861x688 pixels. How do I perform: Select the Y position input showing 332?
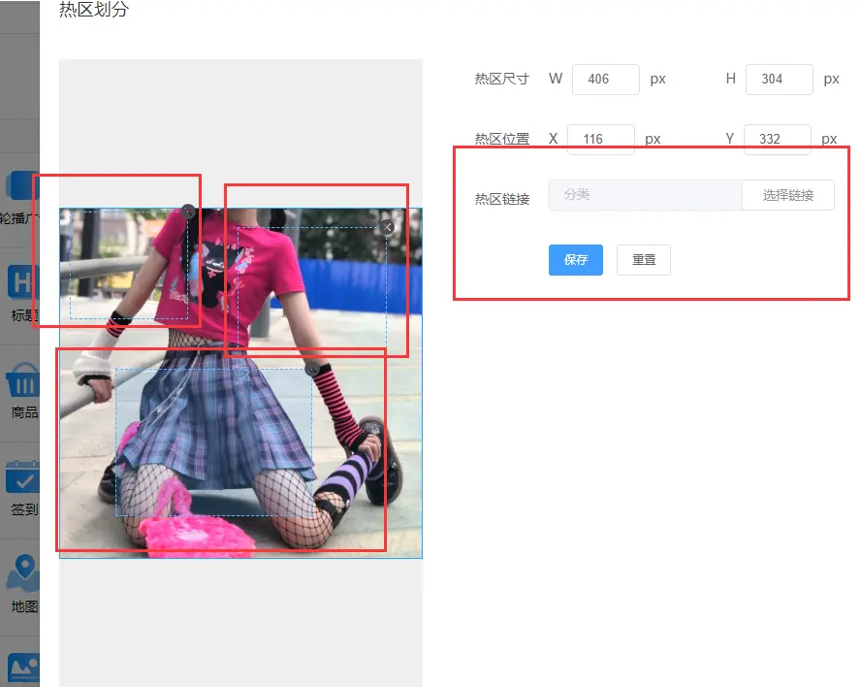tap(776, 139)
